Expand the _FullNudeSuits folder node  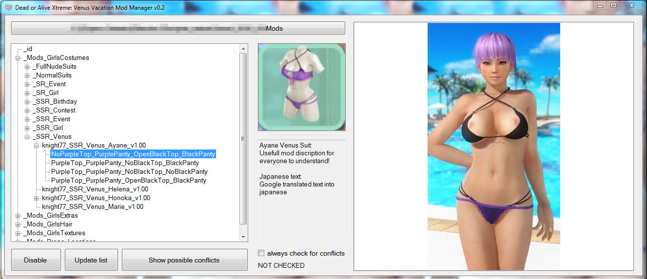coord(27,67)
